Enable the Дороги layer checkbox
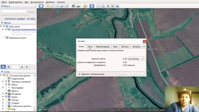The width and height of the screenshot is (199, 112). coord(6,91)
